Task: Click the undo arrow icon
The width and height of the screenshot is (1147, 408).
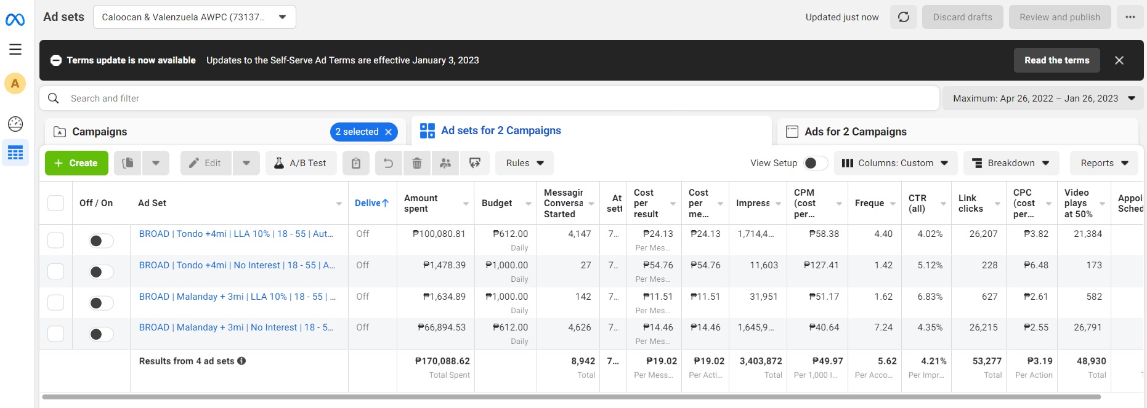Action: click(388, 163)
